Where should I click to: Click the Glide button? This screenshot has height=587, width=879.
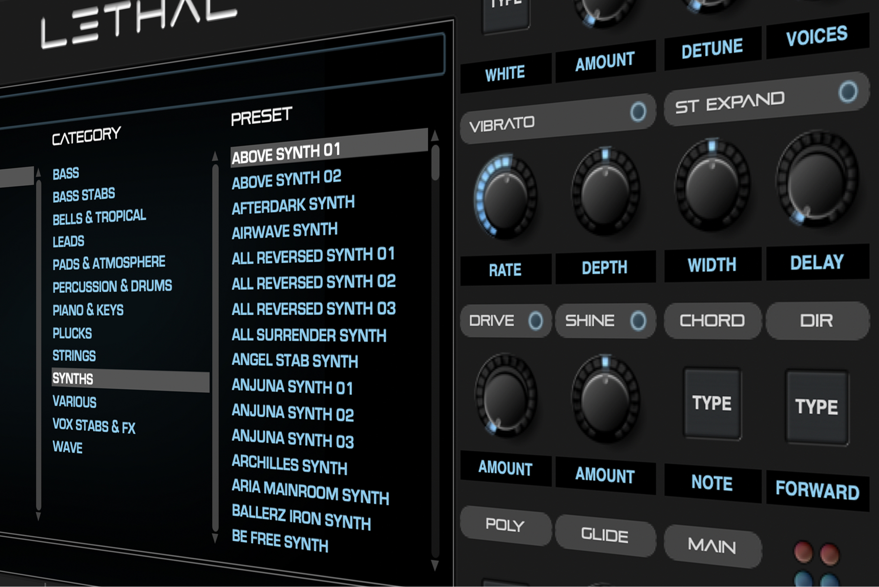[x=605, y=535]
